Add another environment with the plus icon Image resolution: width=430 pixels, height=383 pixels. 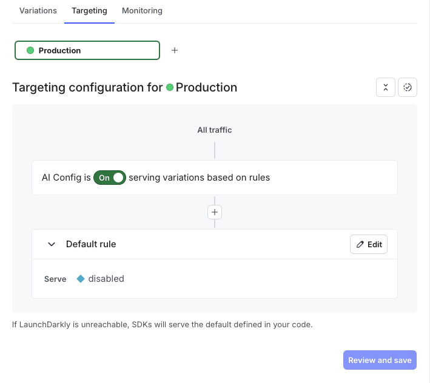click(x=175, y=50)
